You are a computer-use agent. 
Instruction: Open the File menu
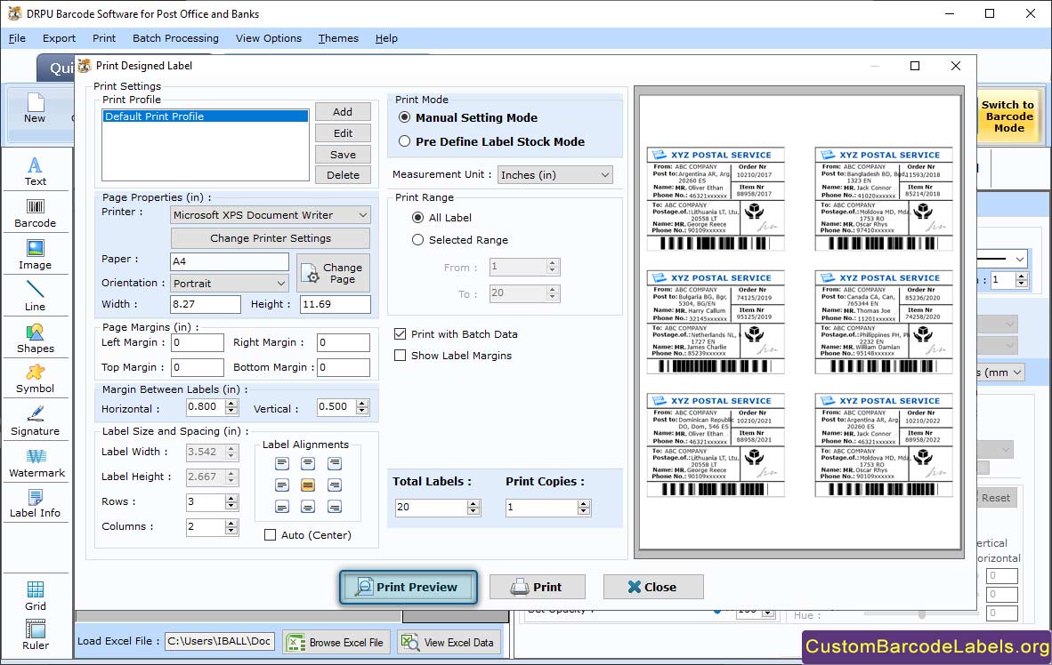pos(17,38)
